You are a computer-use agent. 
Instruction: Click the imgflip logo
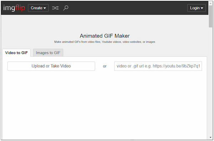click(14, 8)
